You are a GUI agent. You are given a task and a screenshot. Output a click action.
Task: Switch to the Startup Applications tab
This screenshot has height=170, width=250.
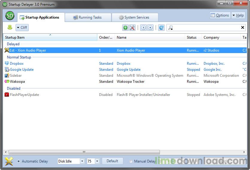click(41, 17)
